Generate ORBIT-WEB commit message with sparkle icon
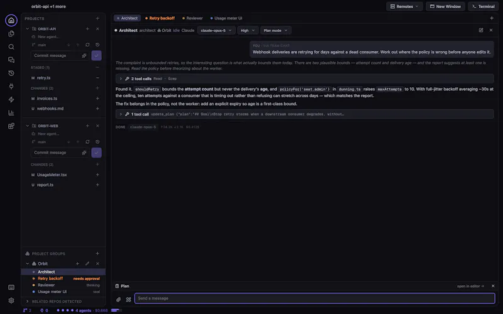503x314 pixels. [84, 153]
